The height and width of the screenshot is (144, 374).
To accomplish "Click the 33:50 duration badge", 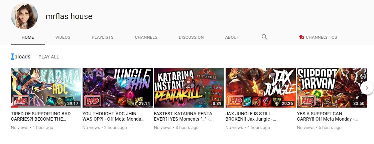I will pyautogui.click(x=359, y=104).
